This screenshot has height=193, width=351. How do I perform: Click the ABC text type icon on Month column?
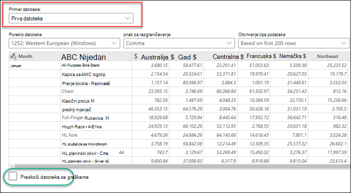coord(13,57)
